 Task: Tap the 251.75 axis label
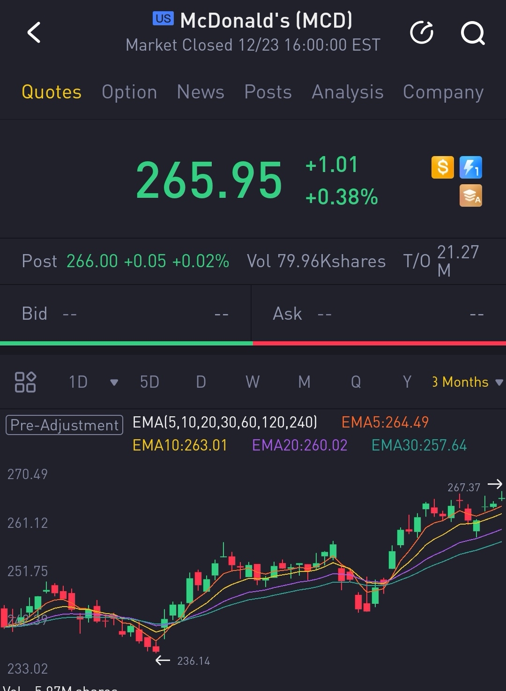(x=28, y=571)
